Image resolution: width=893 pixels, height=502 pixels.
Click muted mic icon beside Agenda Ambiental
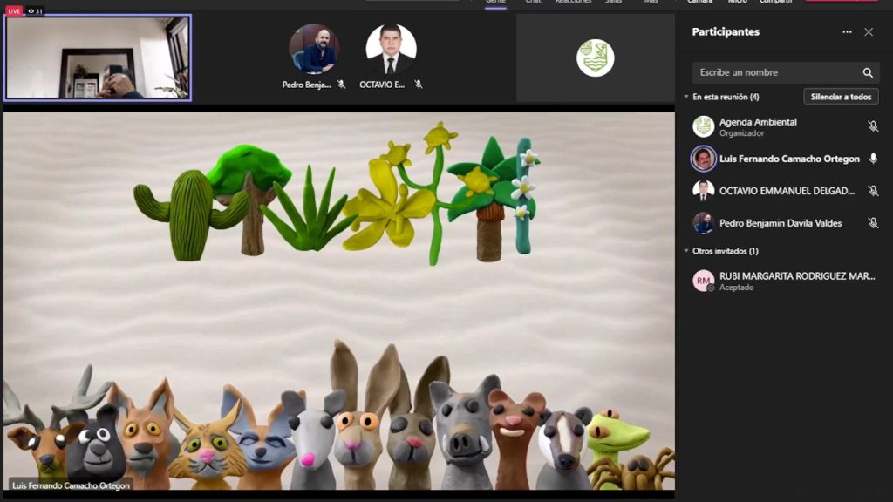point(873,127)
